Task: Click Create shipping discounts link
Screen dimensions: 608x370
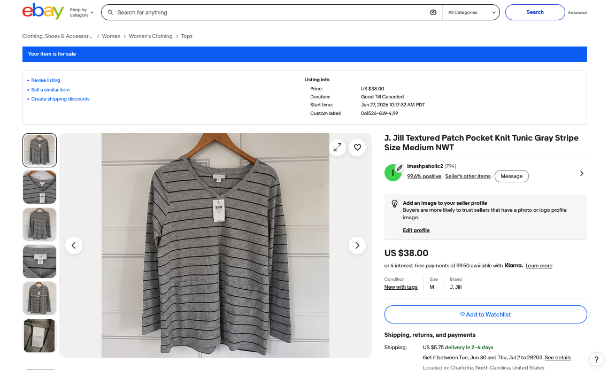Action: click(60, 99)
